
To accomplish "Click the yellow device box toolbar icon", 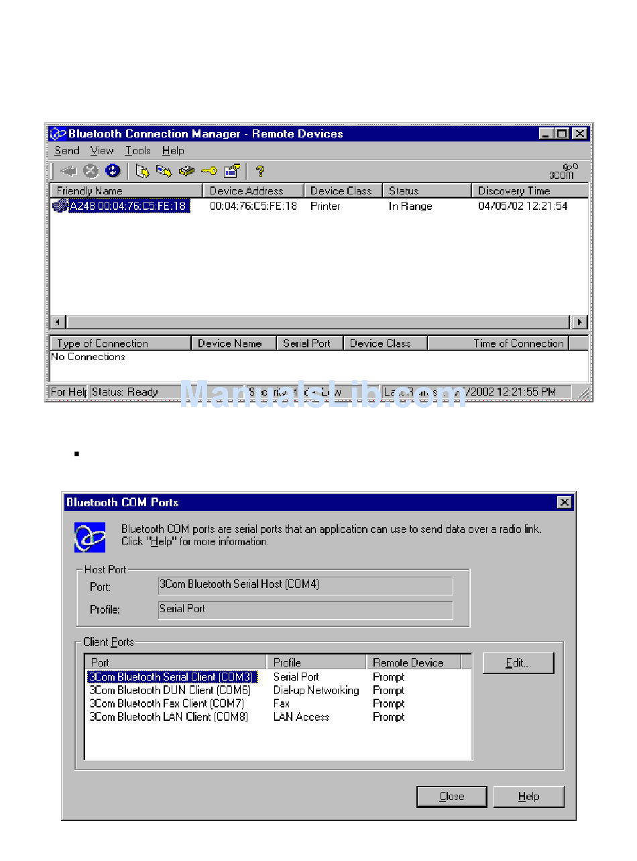I will (186, 171).
